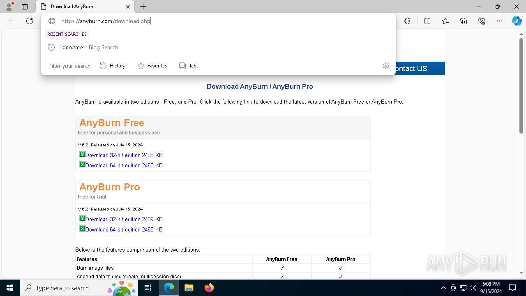Screen dimensions: 526x296
Task: Click green download icon for Pro 32-bit
Action: tap(82, 218)
